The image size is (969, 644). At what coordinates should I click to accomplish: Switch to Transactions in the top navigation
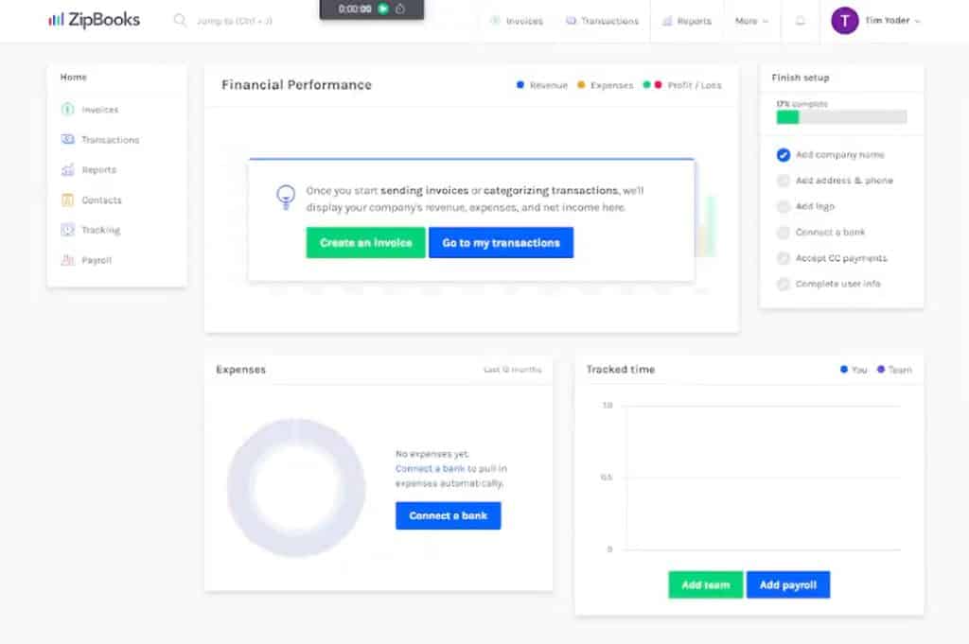point(603,20)
